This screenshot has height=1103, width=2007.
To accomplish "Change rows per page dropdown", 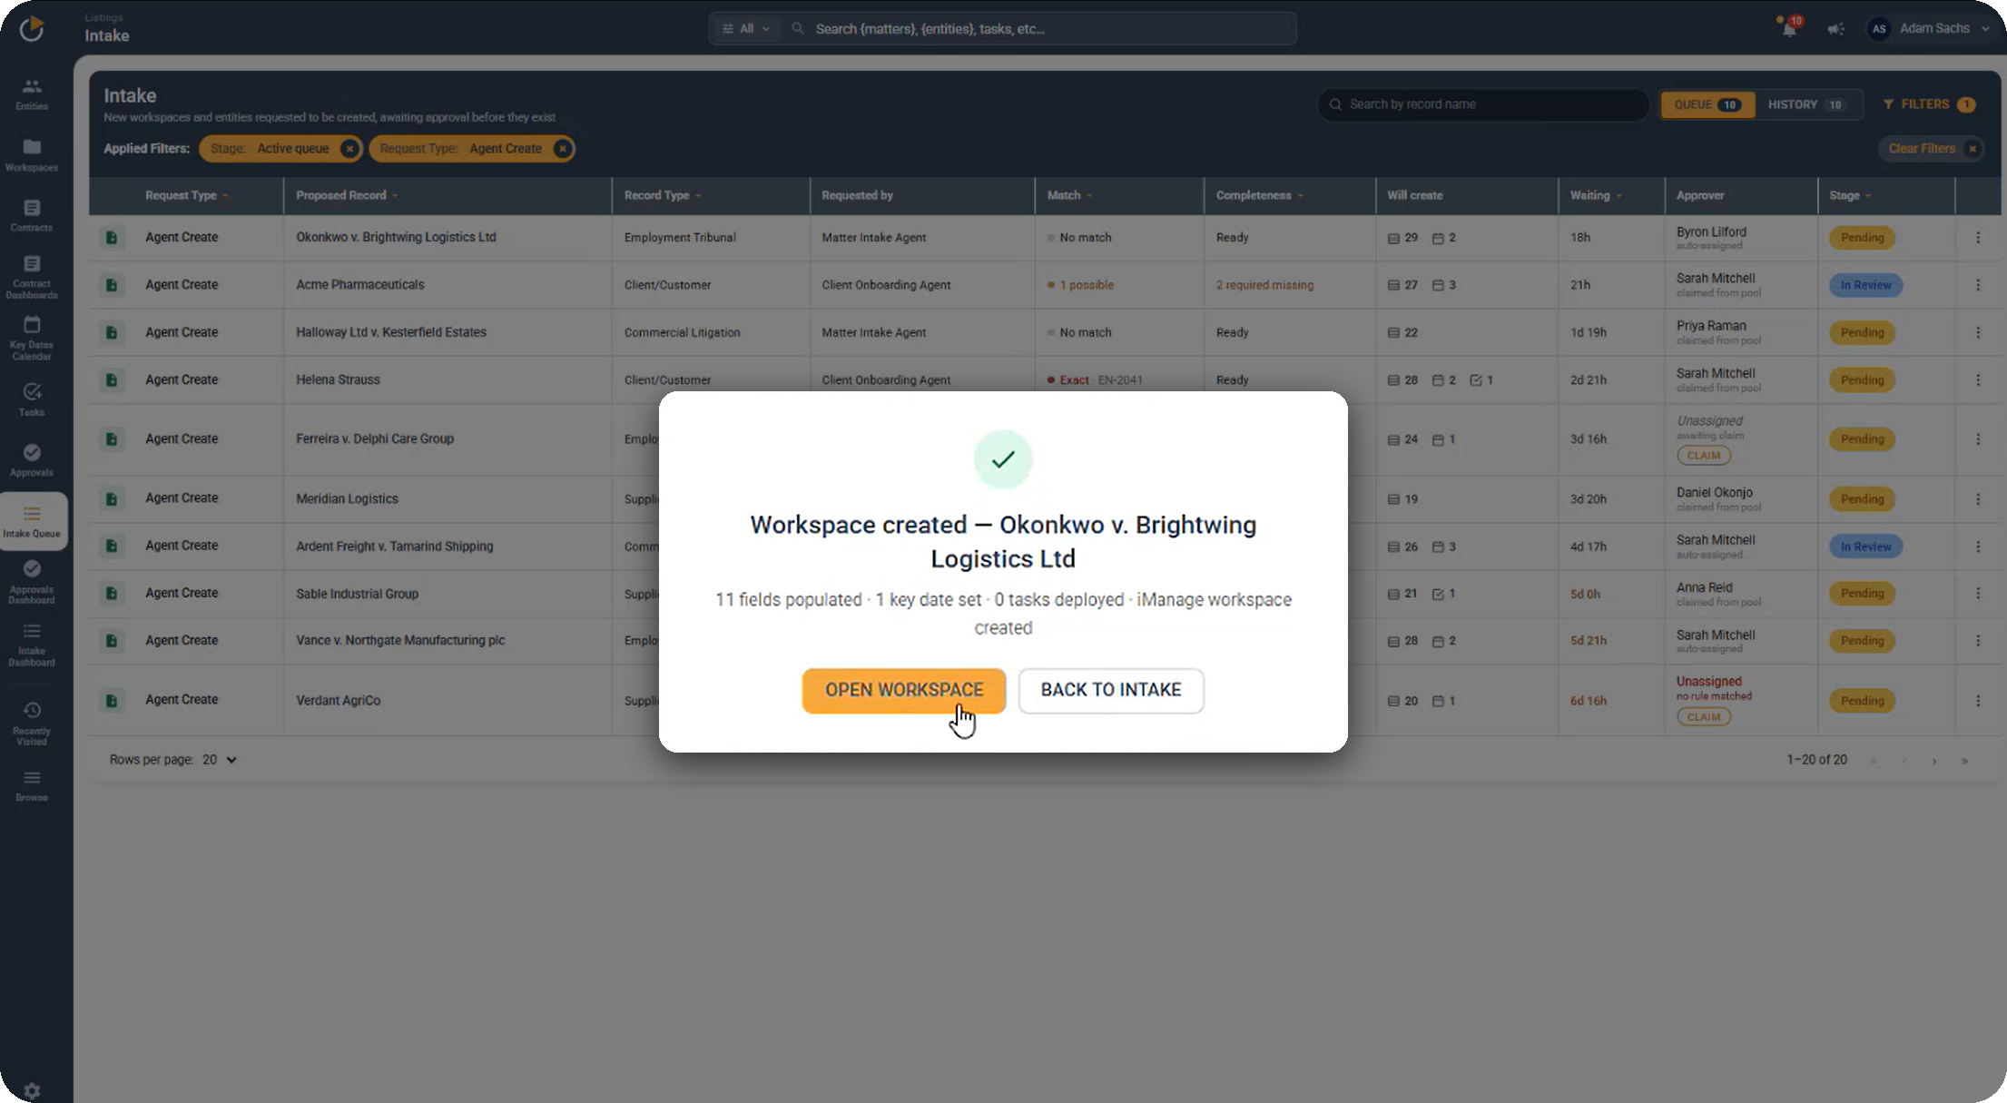I will tap(220, 760).
